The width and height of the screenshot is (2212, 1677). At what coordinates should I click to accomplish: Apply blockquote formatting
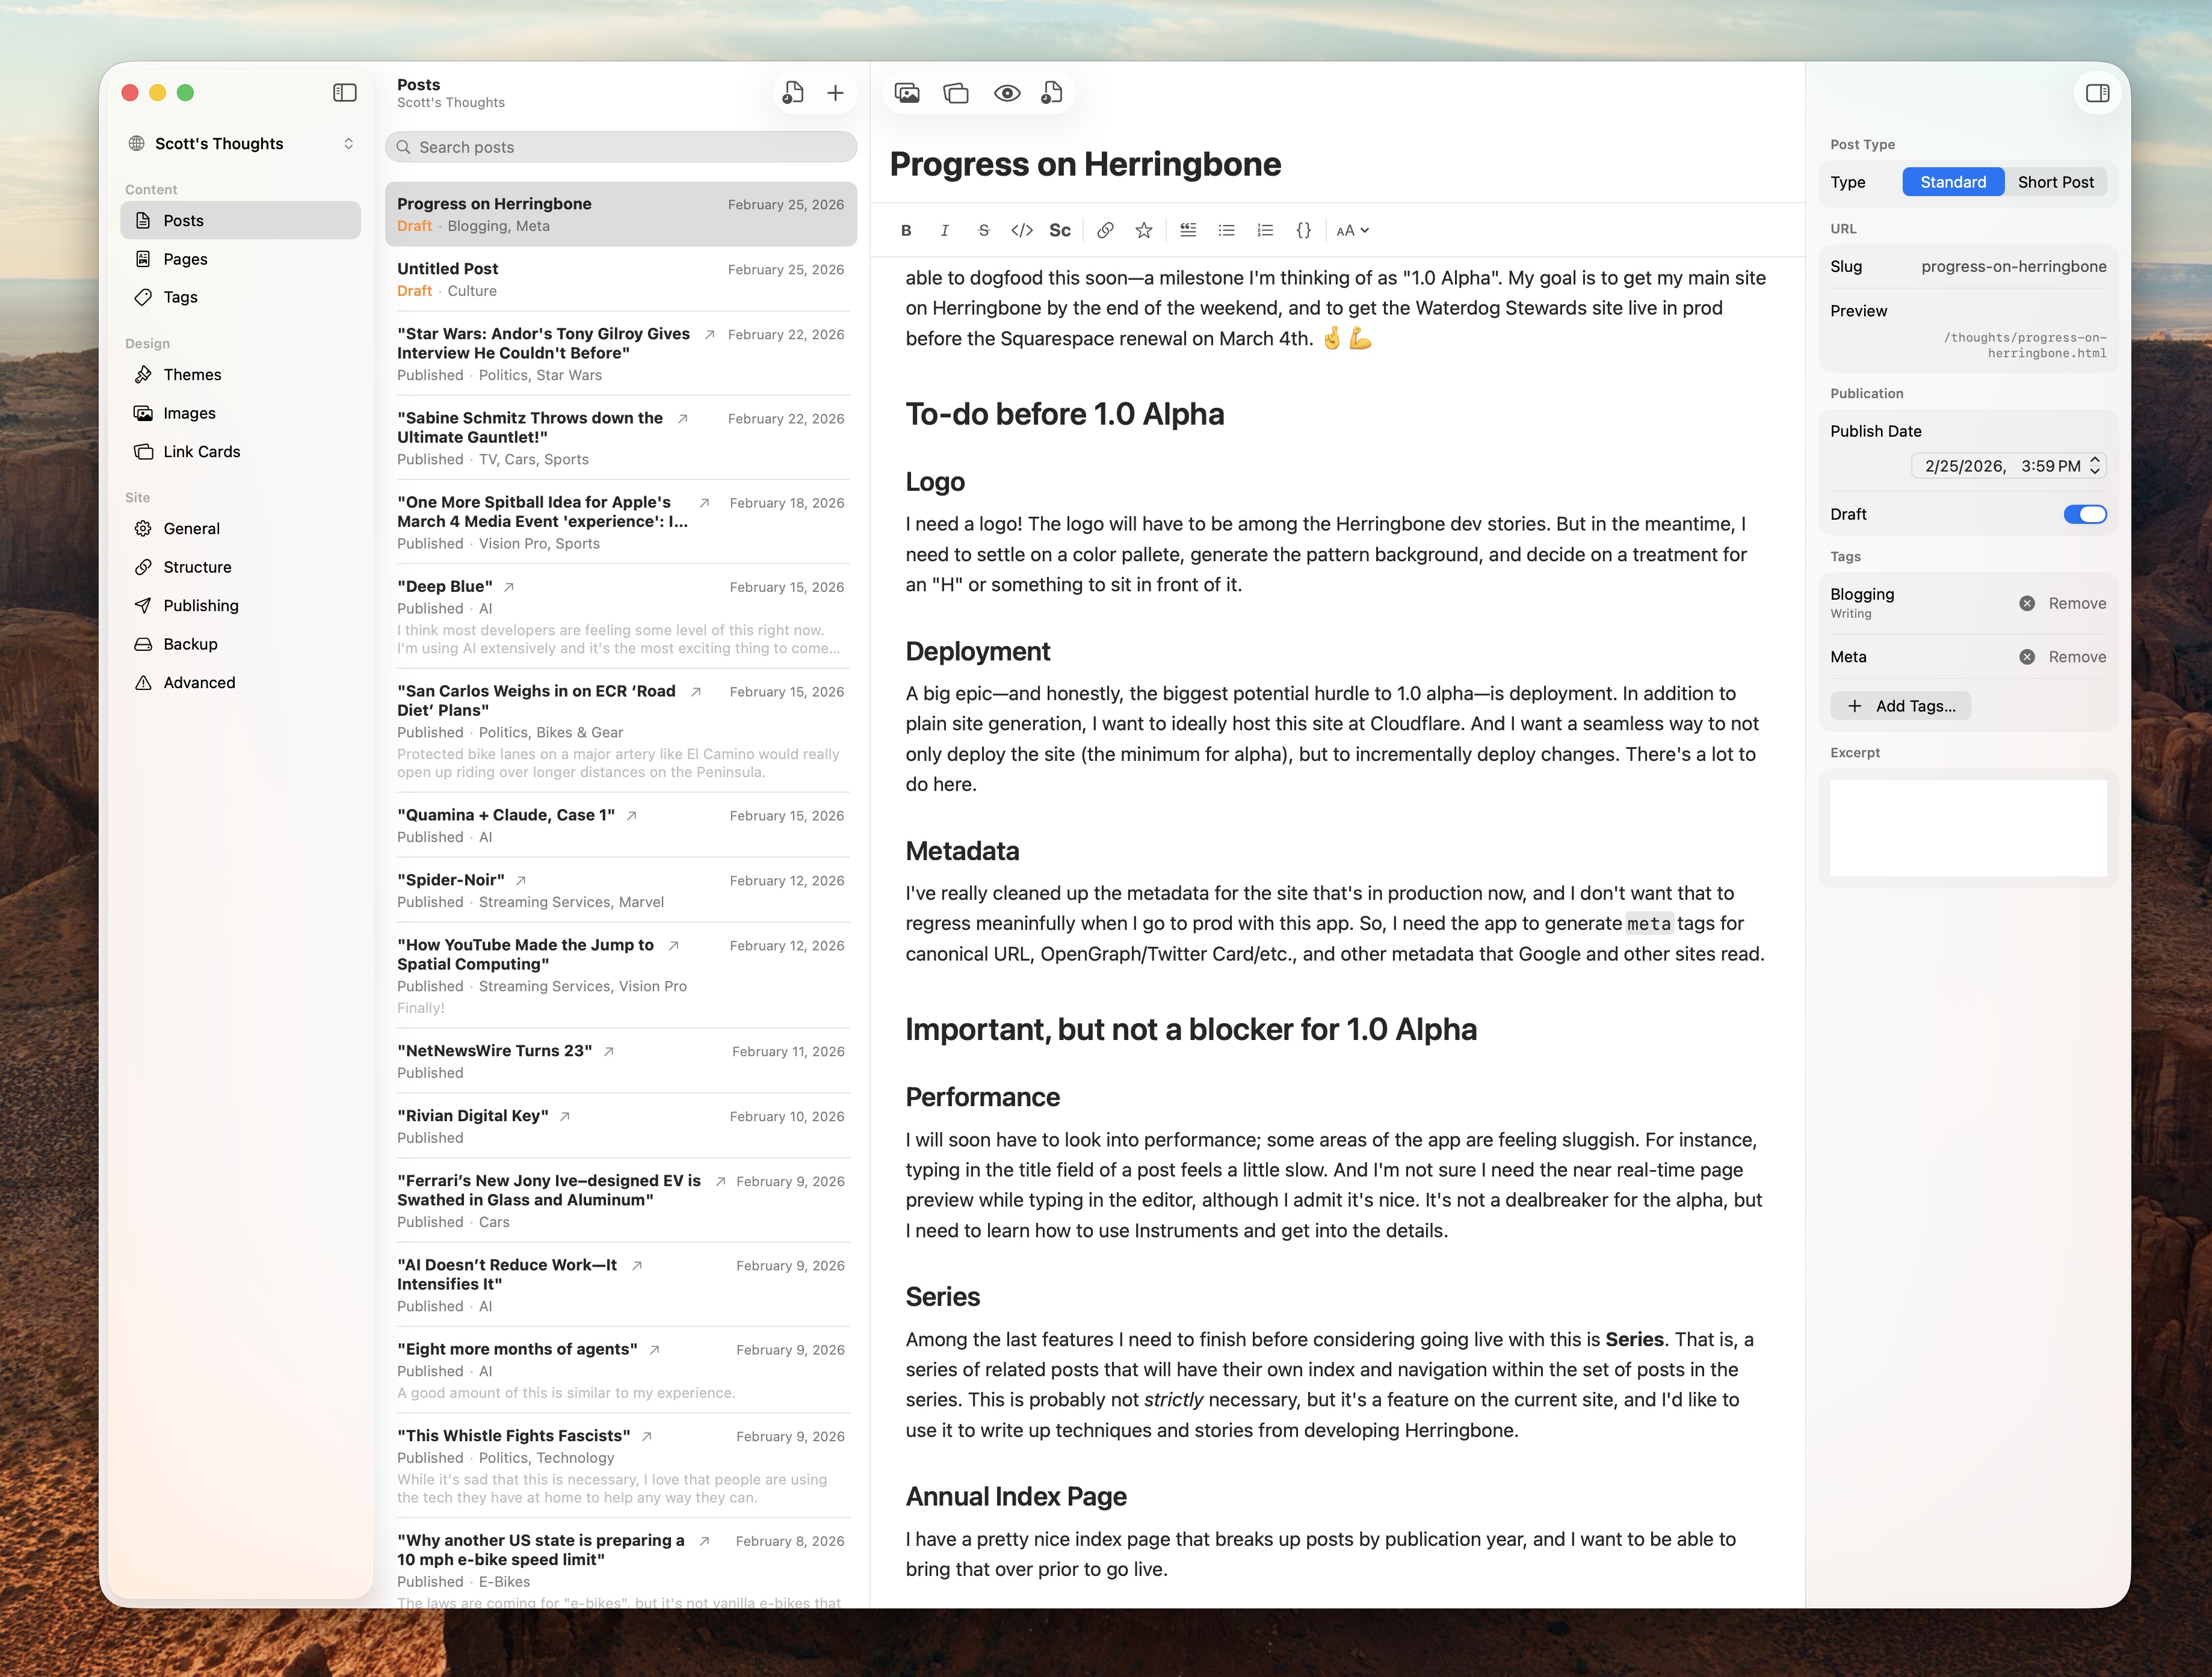click(1187, 231)
